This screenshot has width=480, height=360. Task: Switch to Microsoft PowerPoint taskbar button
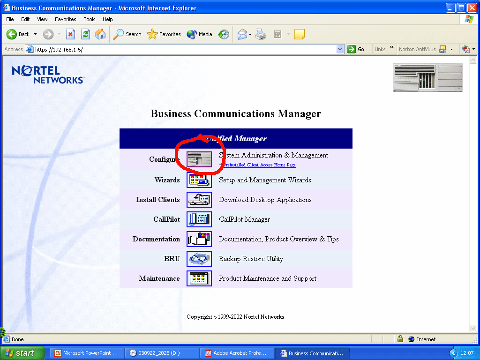[87, 353]
